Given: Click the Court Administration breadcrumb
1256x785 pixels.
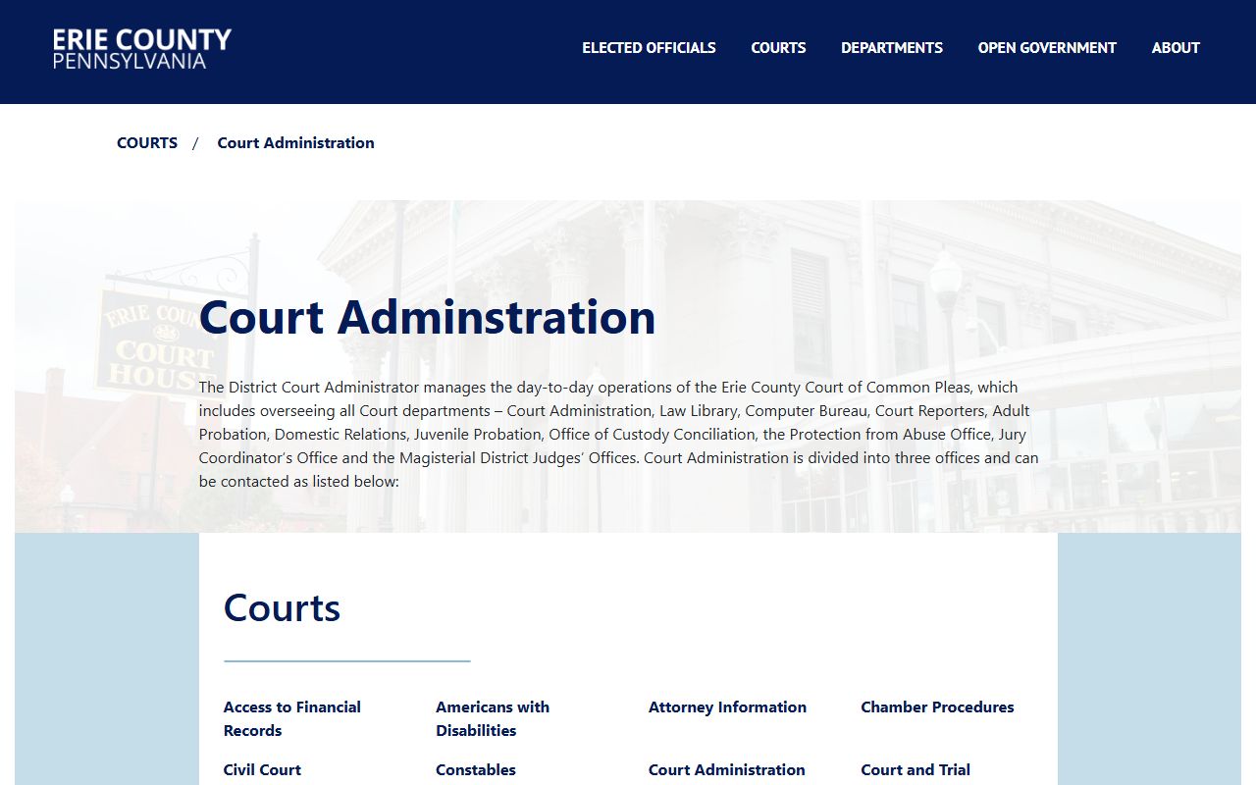Looking at the screenshot, I should (x=295, y=142).
